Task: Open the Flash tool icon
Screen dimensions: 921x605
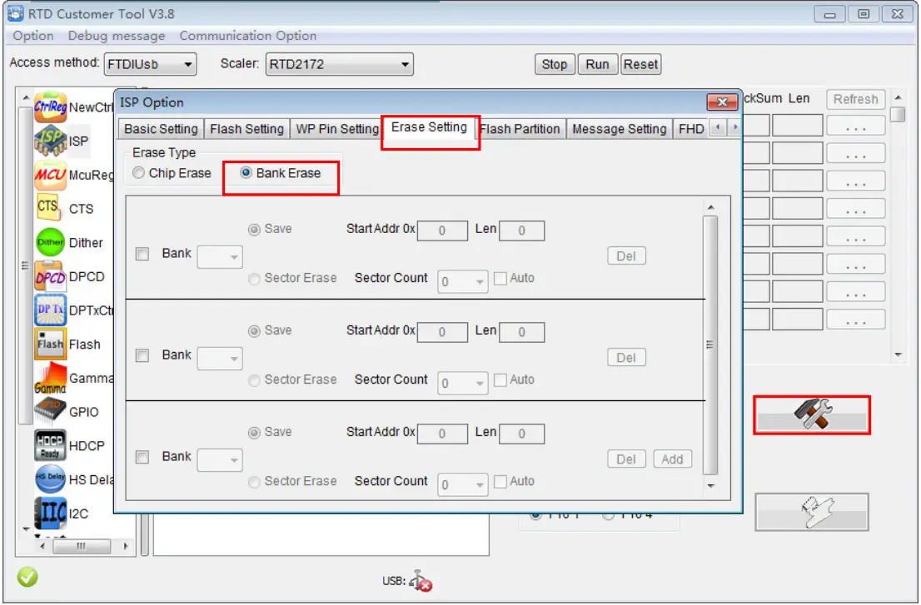Action: 50,344
